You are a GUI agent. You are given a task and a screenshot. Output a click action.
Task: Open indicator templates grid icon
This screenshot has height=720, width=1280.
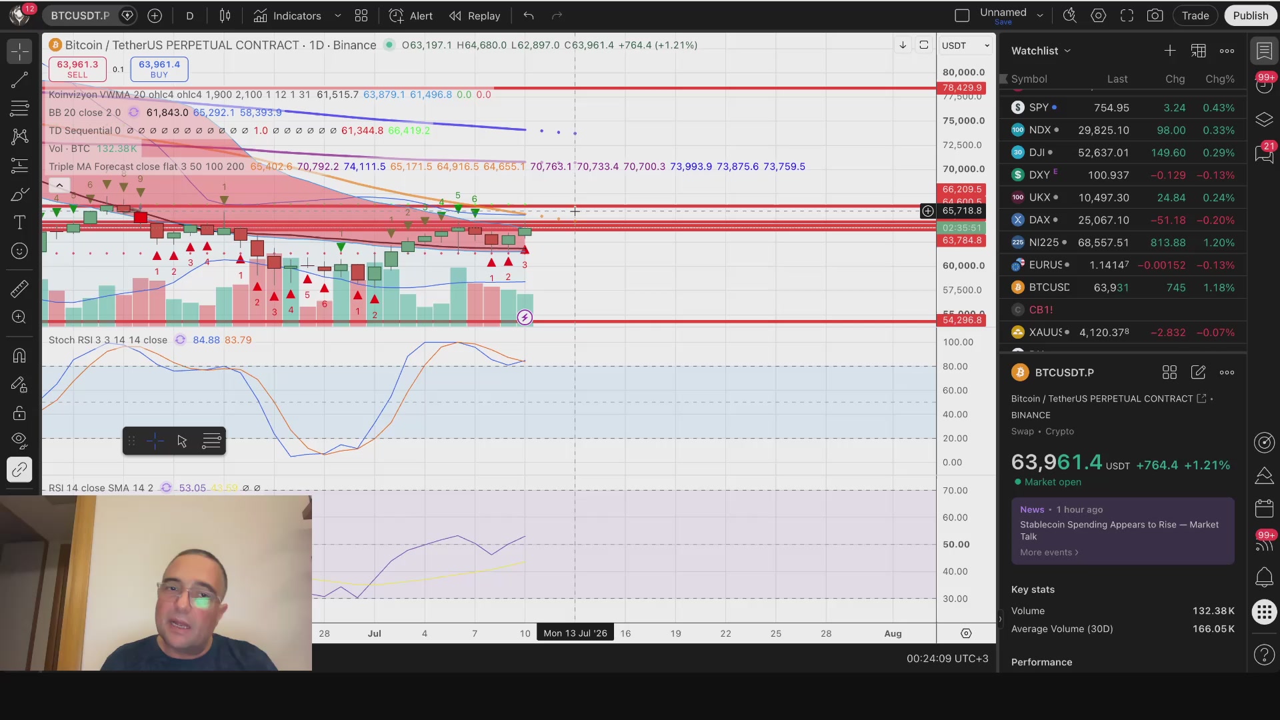coord(361,16)
